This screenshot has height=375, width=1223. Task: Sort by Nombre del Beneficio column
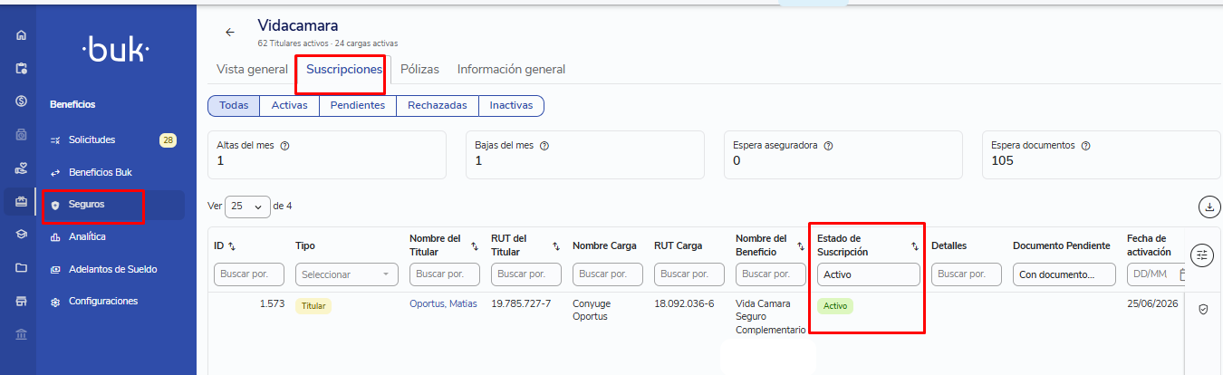pyautogui.click(x=800, y=245)
